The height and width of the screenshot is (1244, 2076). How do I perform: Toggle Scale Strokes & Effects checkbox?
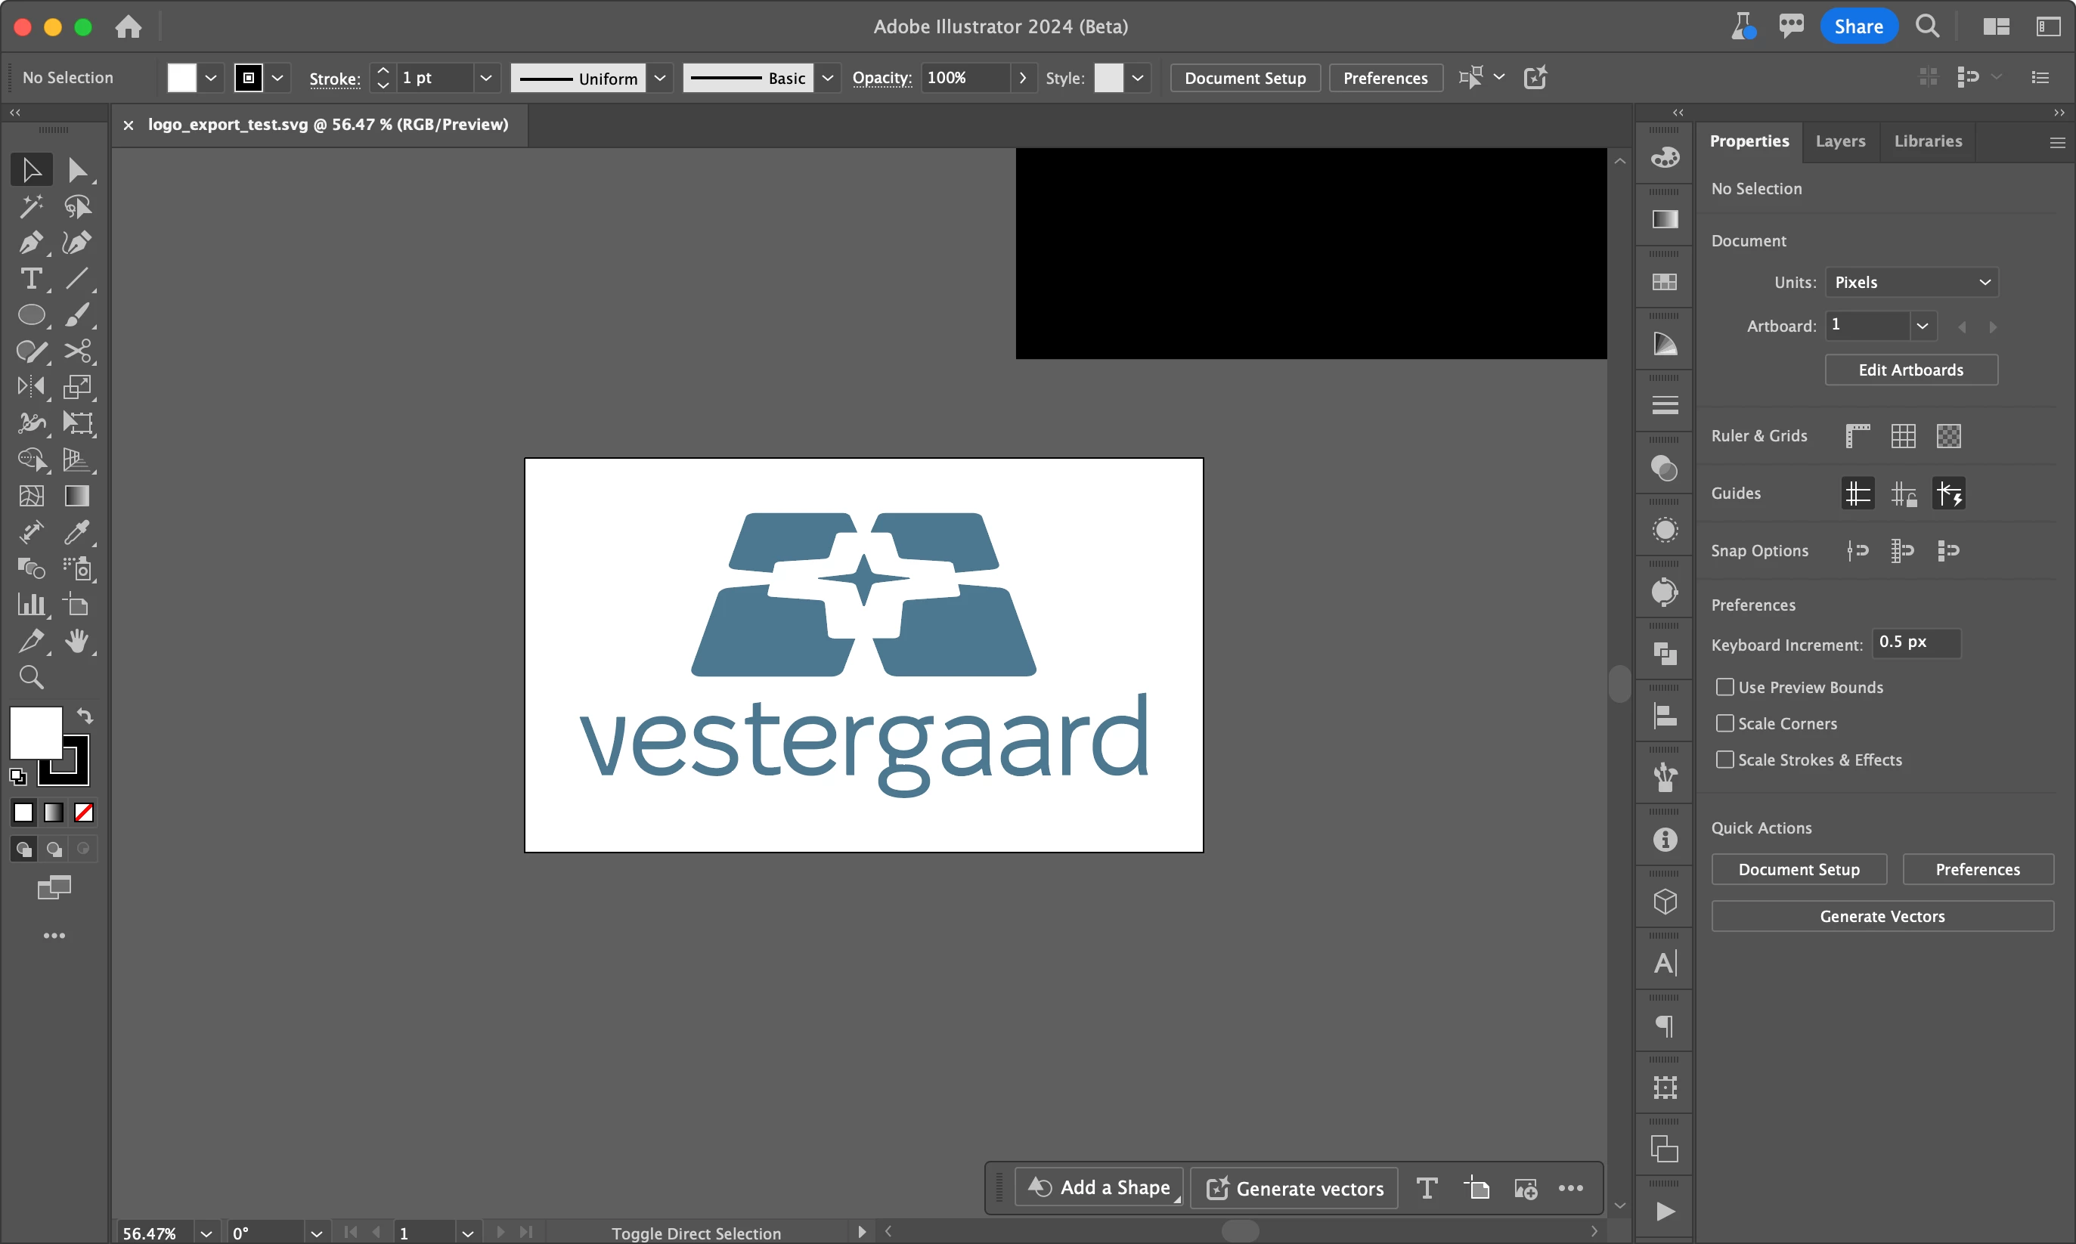pos(1724,760)
